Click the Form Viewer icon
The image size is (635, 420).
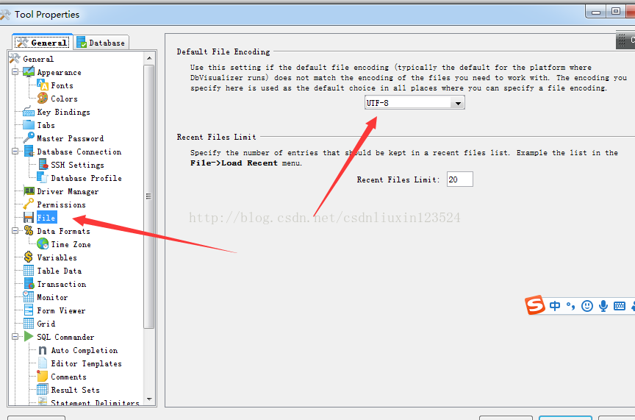tap(29, 310)
